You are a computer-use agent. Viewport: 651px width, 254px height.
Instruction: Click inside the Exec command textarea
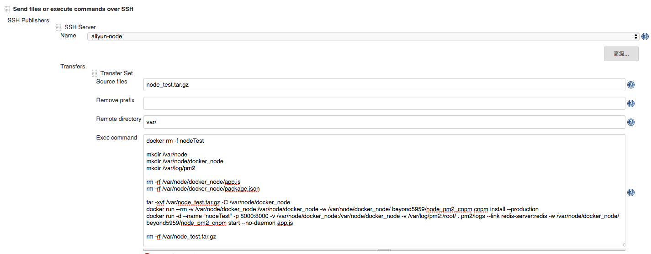384,191
